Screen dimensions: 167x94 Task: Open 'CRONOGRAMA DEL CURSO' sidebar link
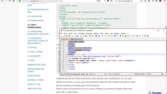click(x=36, y=70)
